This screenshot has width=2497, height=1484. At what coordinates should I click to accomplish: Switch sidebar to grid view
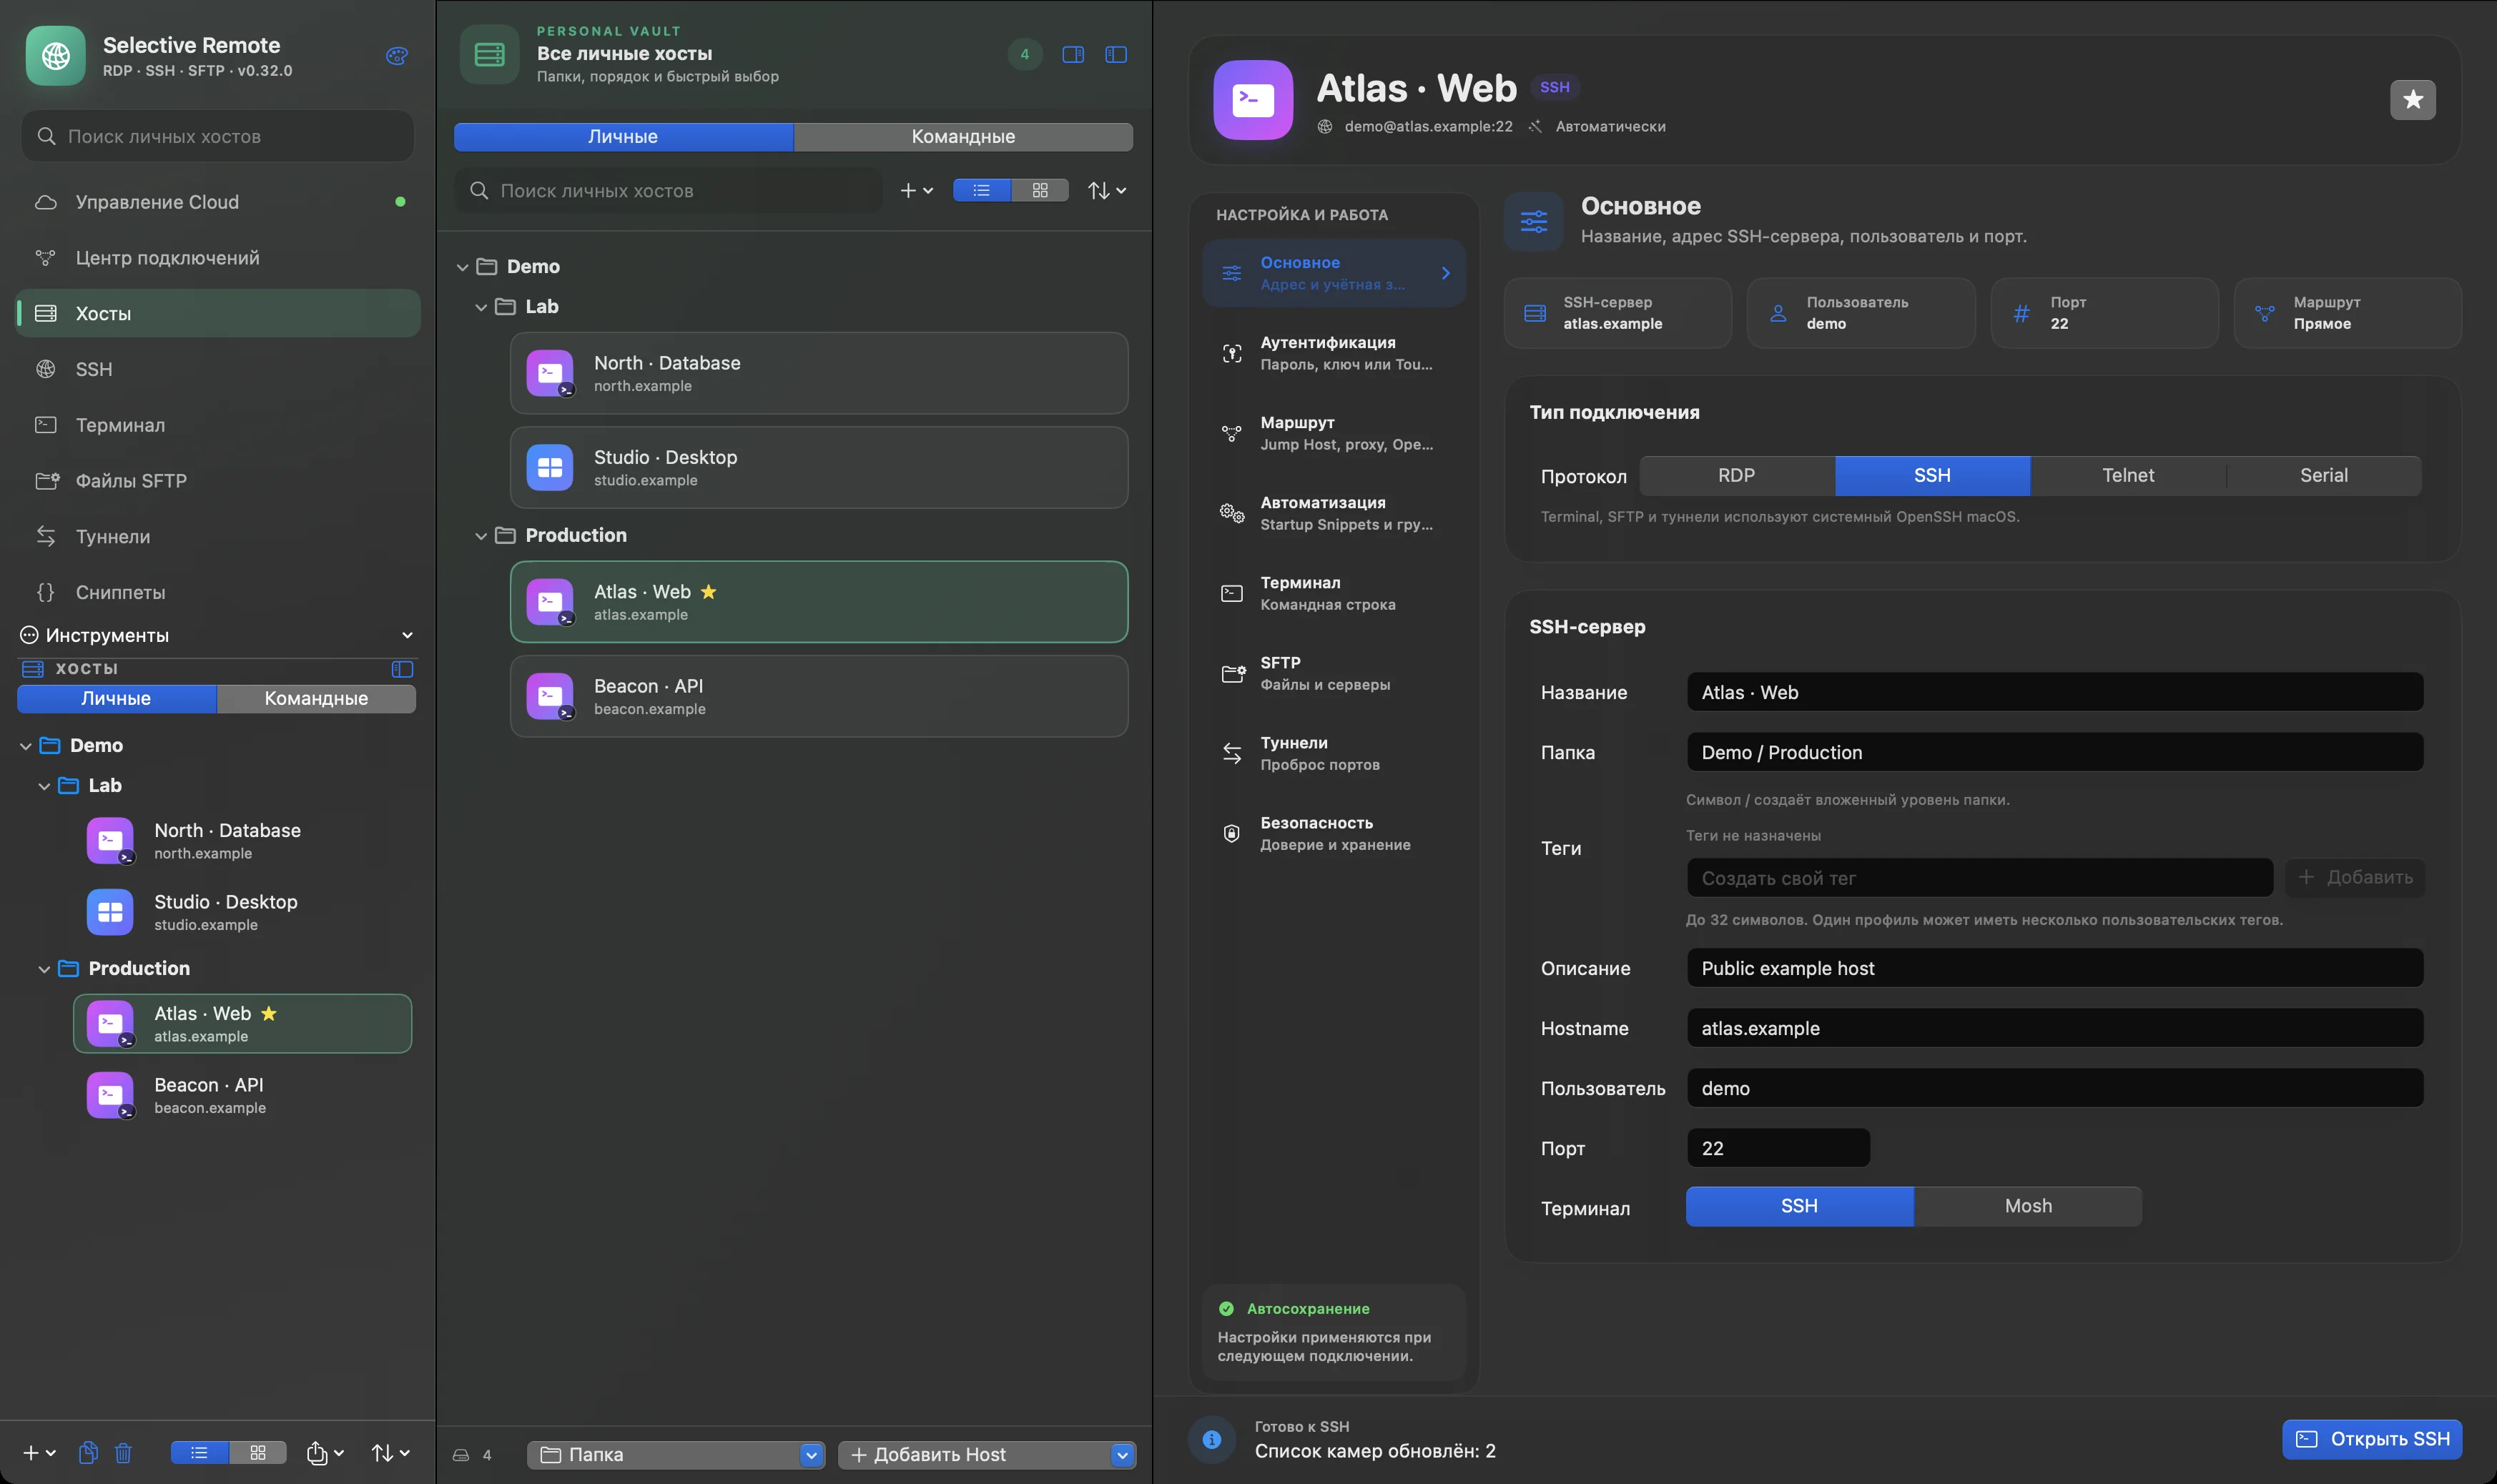pos(258,1453)
